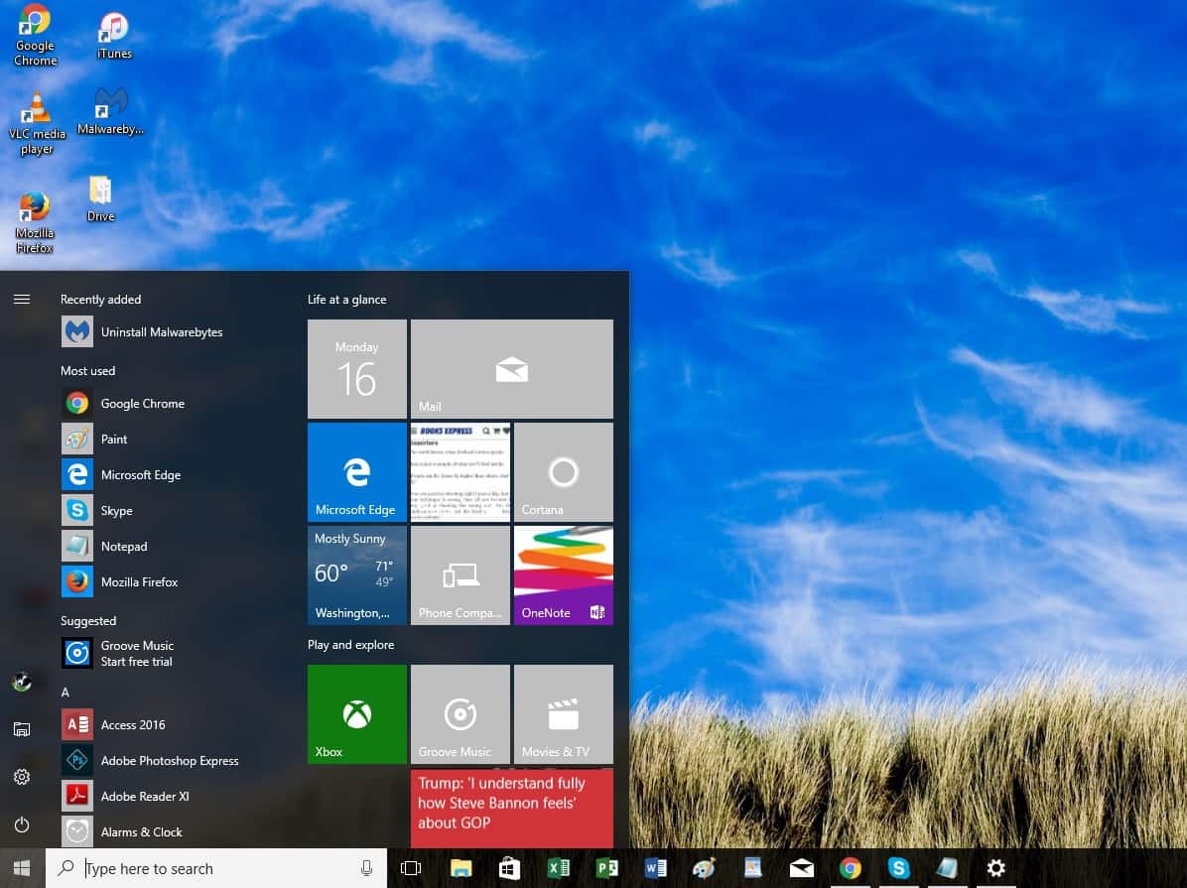The image size is (1187, 888).
Task: Click the Power icon in Start sidebar
Action: click(22, 825)
